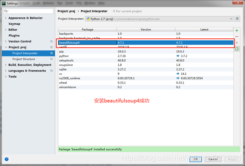The height and width of the screenshot is (166, 245).
Task: Collapse the Project: proj section
Action: click(6, 47)
